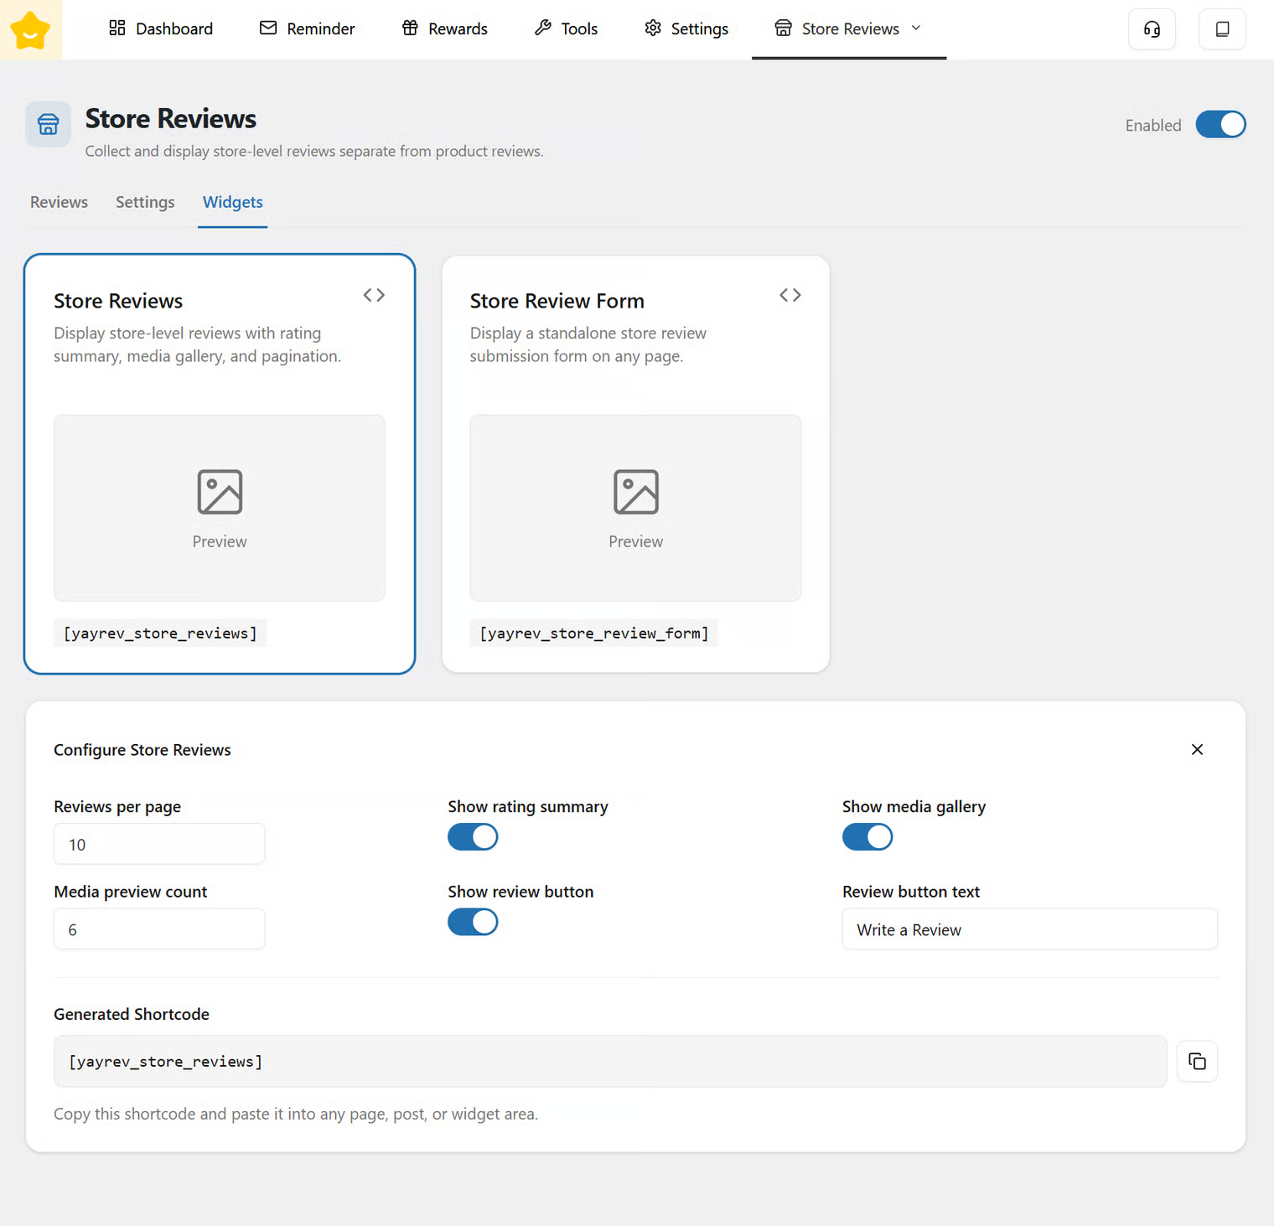This screenshot has height=1226, width=1274.
Task: Turn off Show media gallery
Action: pos(867,837)
